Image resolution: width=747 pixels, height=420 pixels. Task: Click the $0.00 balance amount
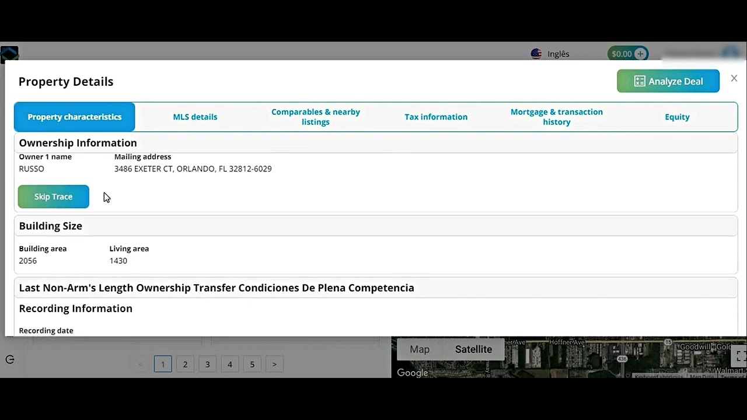[x=622, y=54]
